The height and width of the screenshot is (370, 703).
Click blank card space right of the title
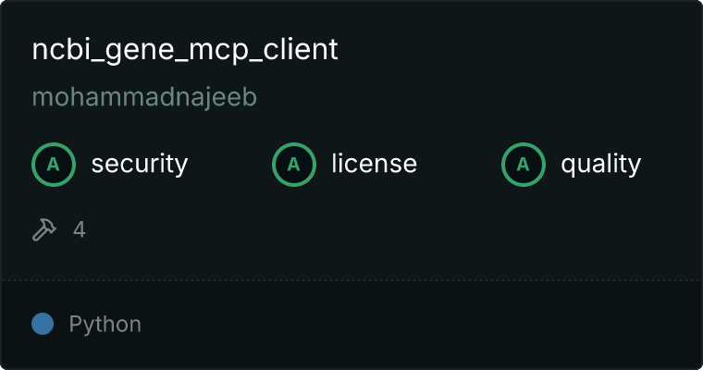515,50
